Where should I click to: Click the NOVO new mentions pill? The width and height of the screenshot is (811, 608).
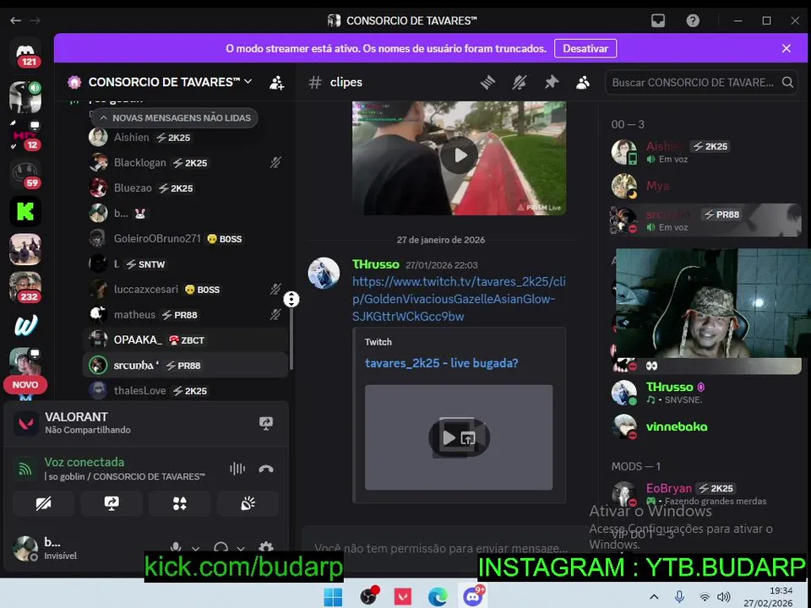tap(24, 385)
